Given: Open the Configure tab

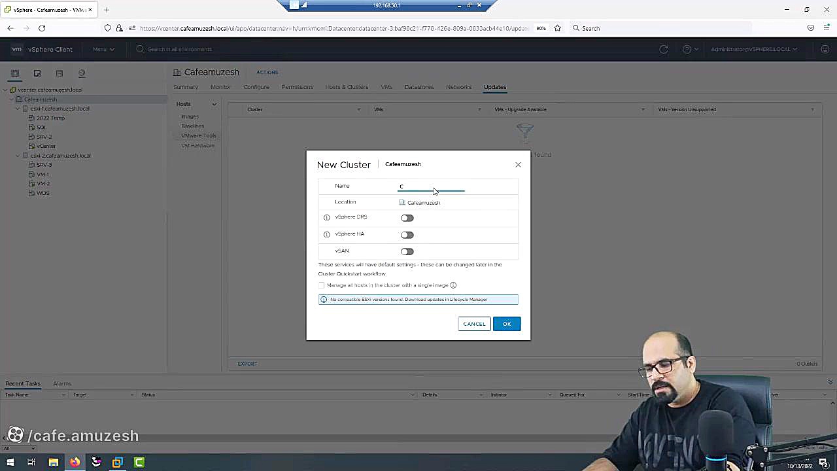Looking at the screenshot, I should point(256,87).
